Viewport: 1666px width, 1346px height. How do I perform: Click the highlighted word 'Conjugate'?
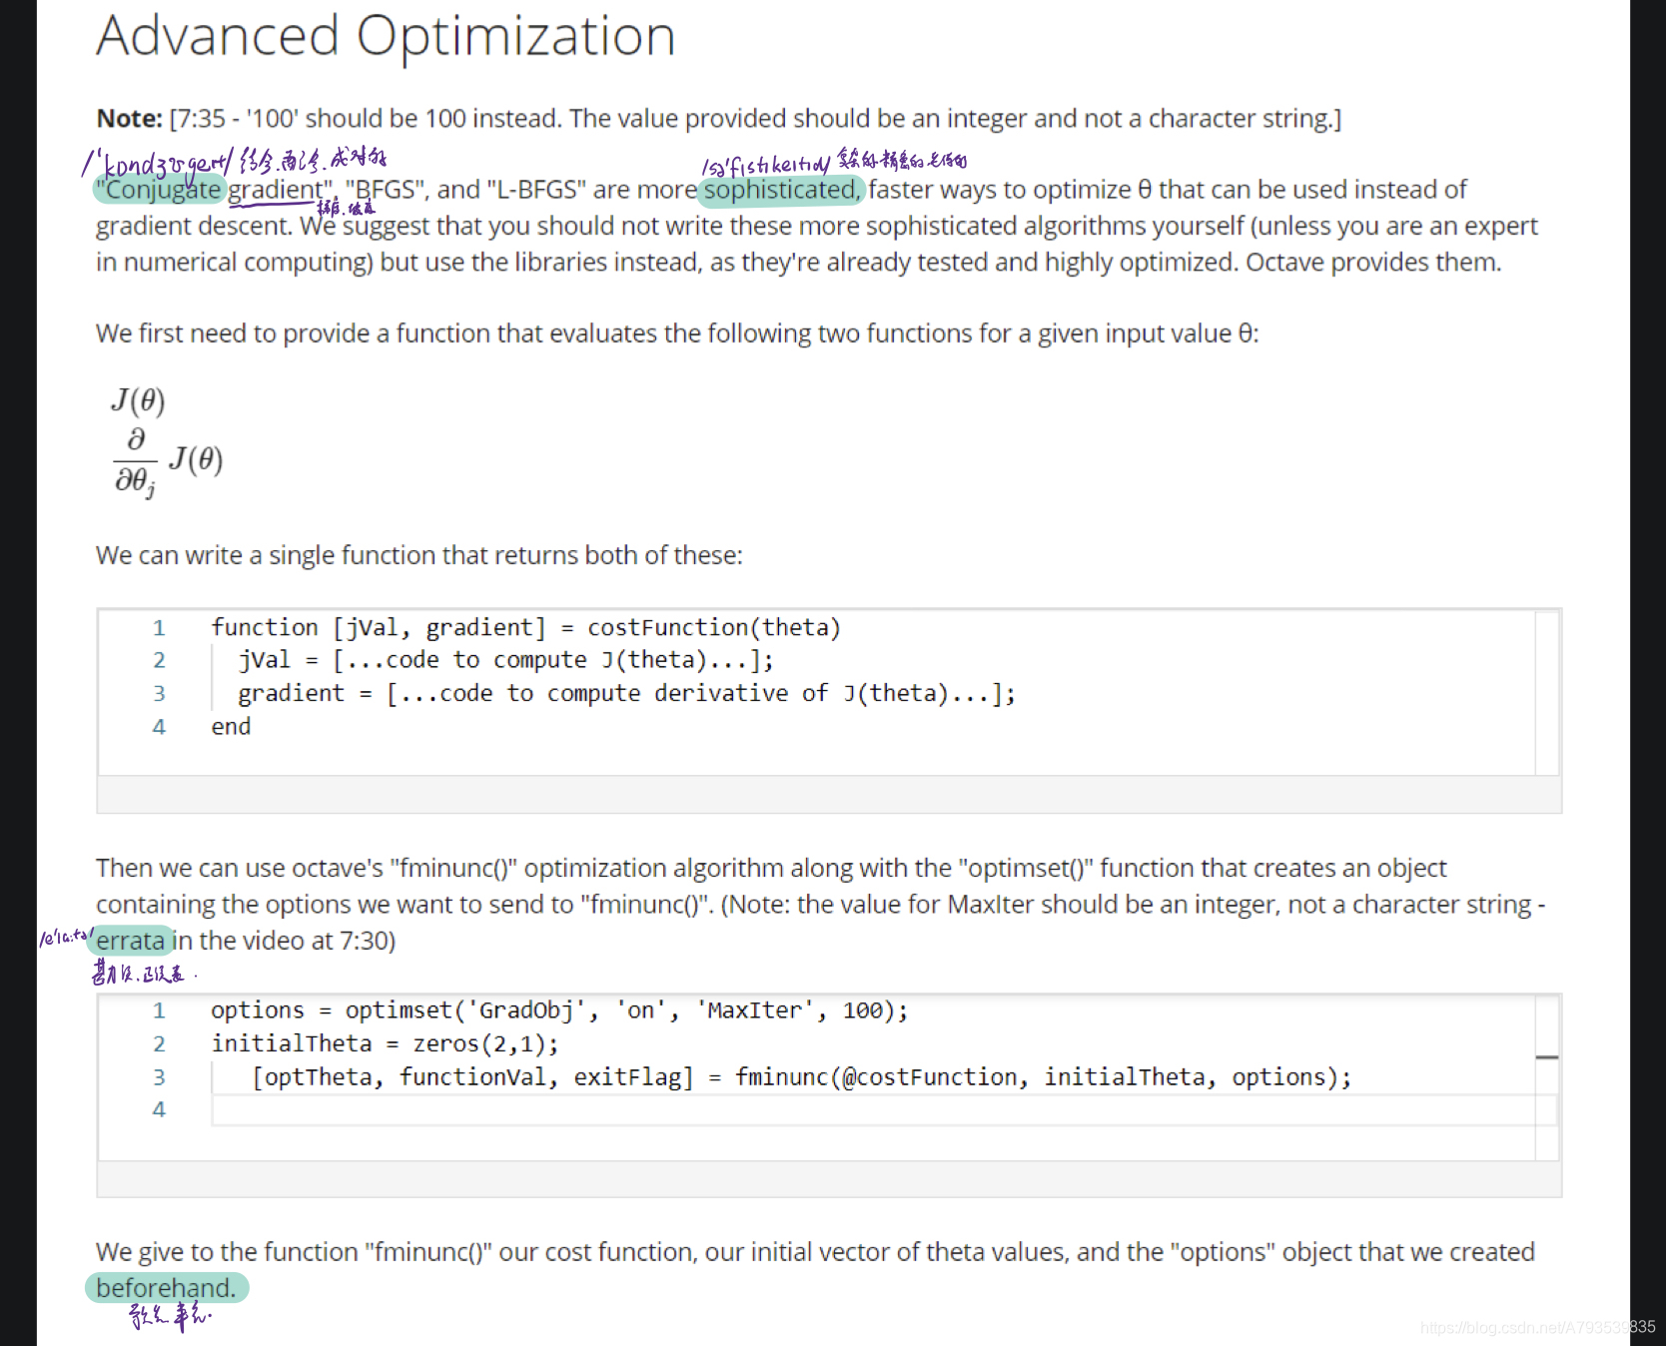pos(163,190)
